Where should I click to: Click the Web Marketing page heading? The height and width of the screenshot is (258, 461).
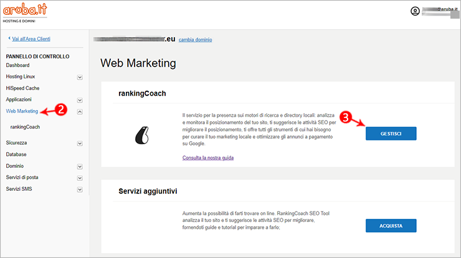[x=138, y=63]
